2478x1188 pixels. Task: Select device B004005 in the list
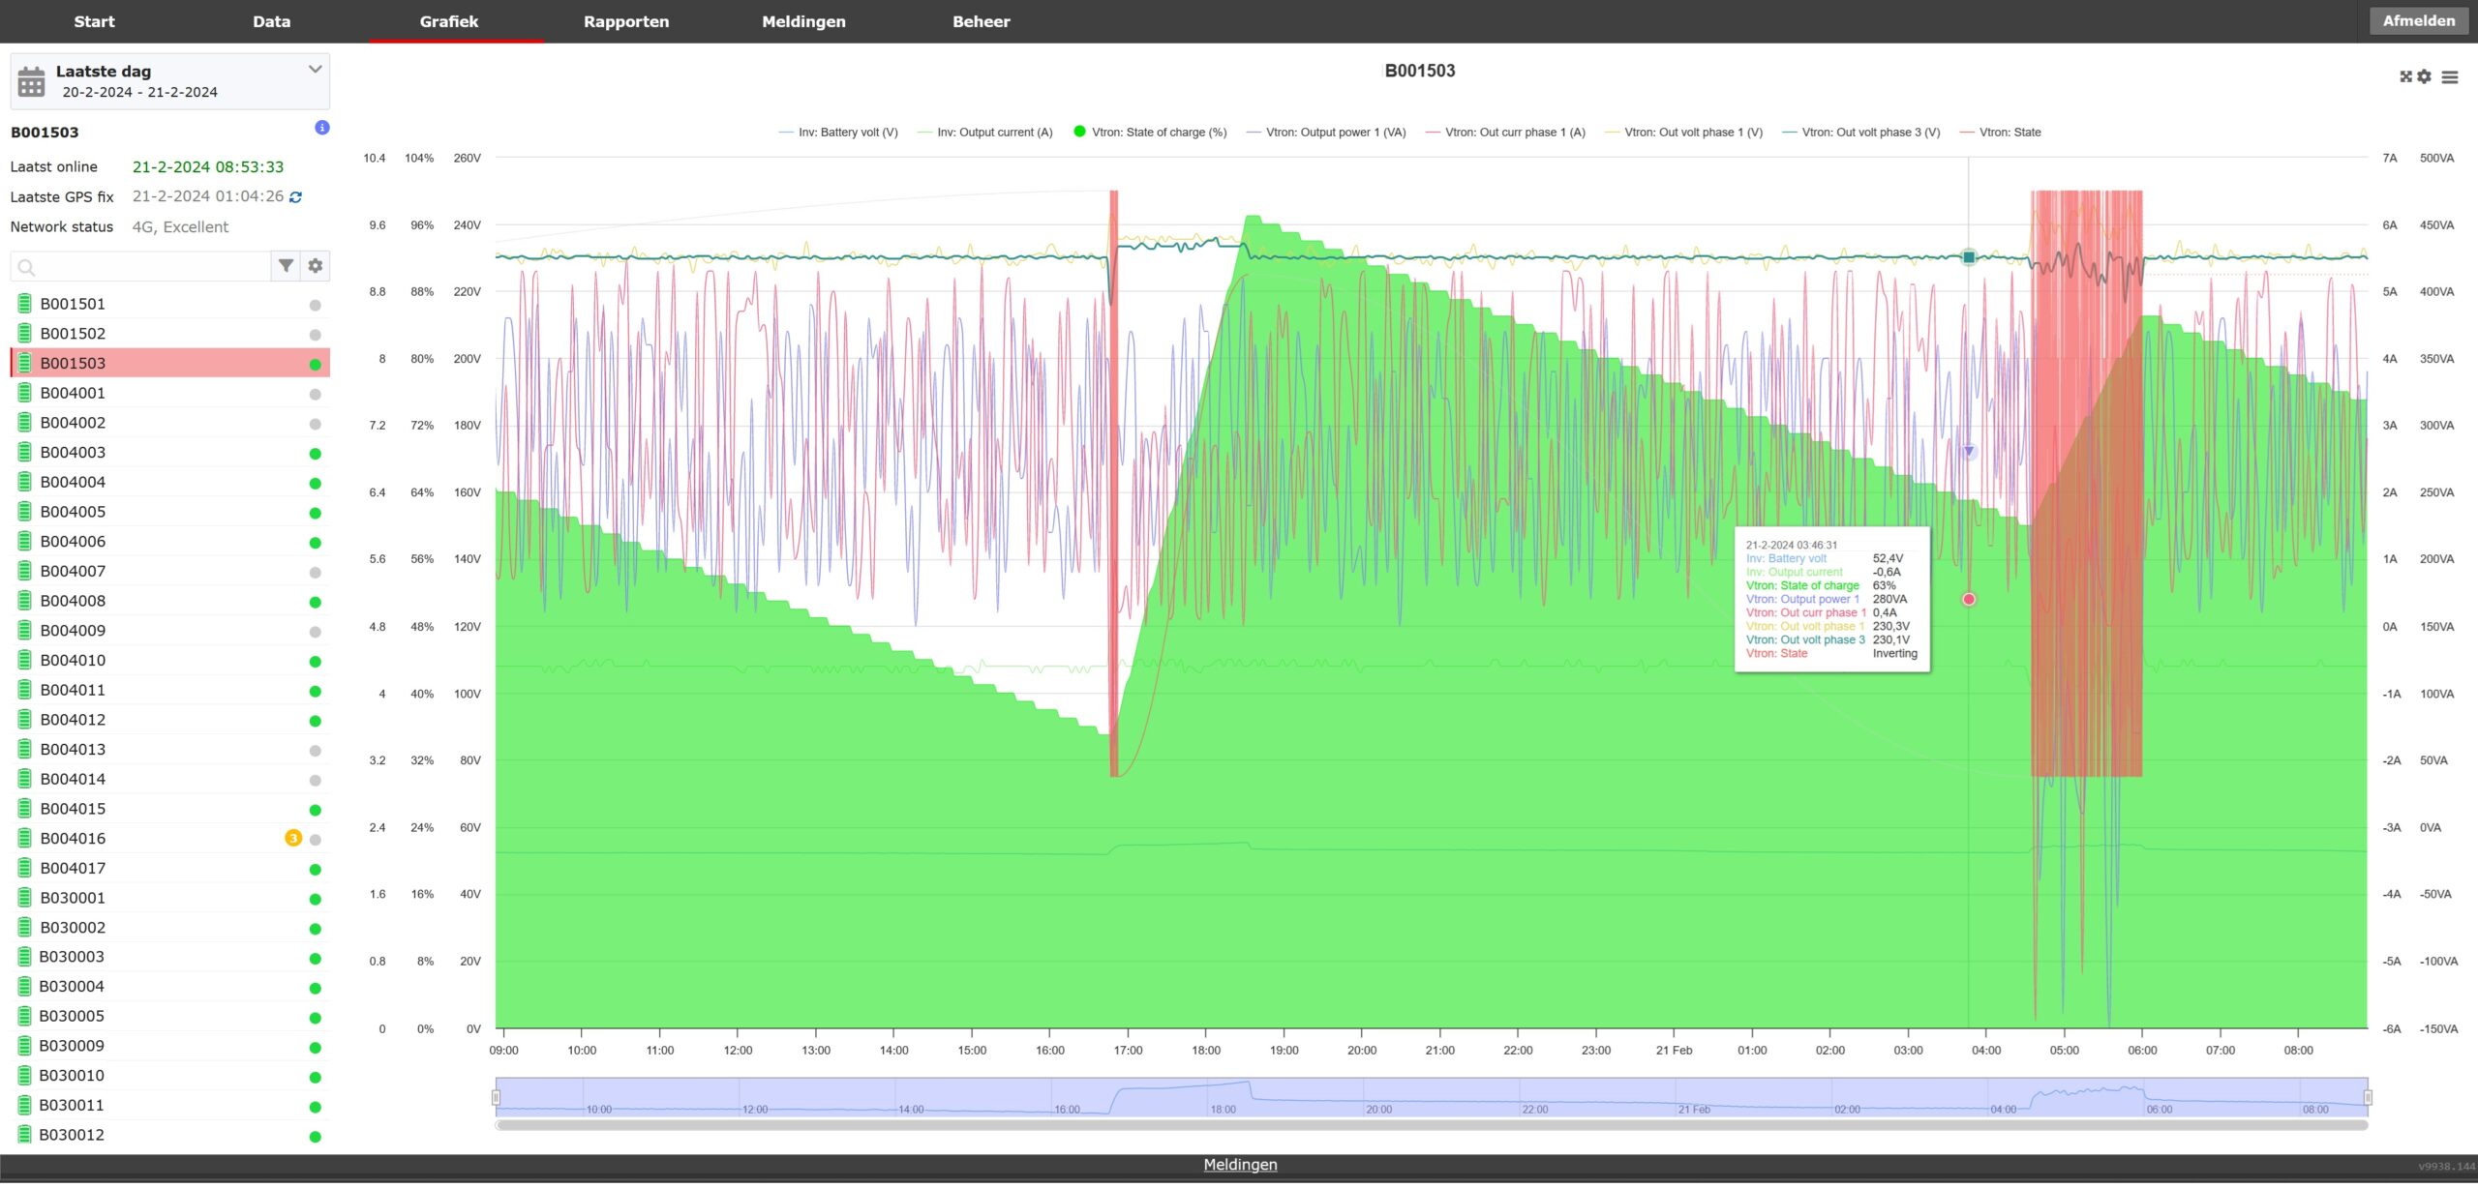click(x=73, y=512)
